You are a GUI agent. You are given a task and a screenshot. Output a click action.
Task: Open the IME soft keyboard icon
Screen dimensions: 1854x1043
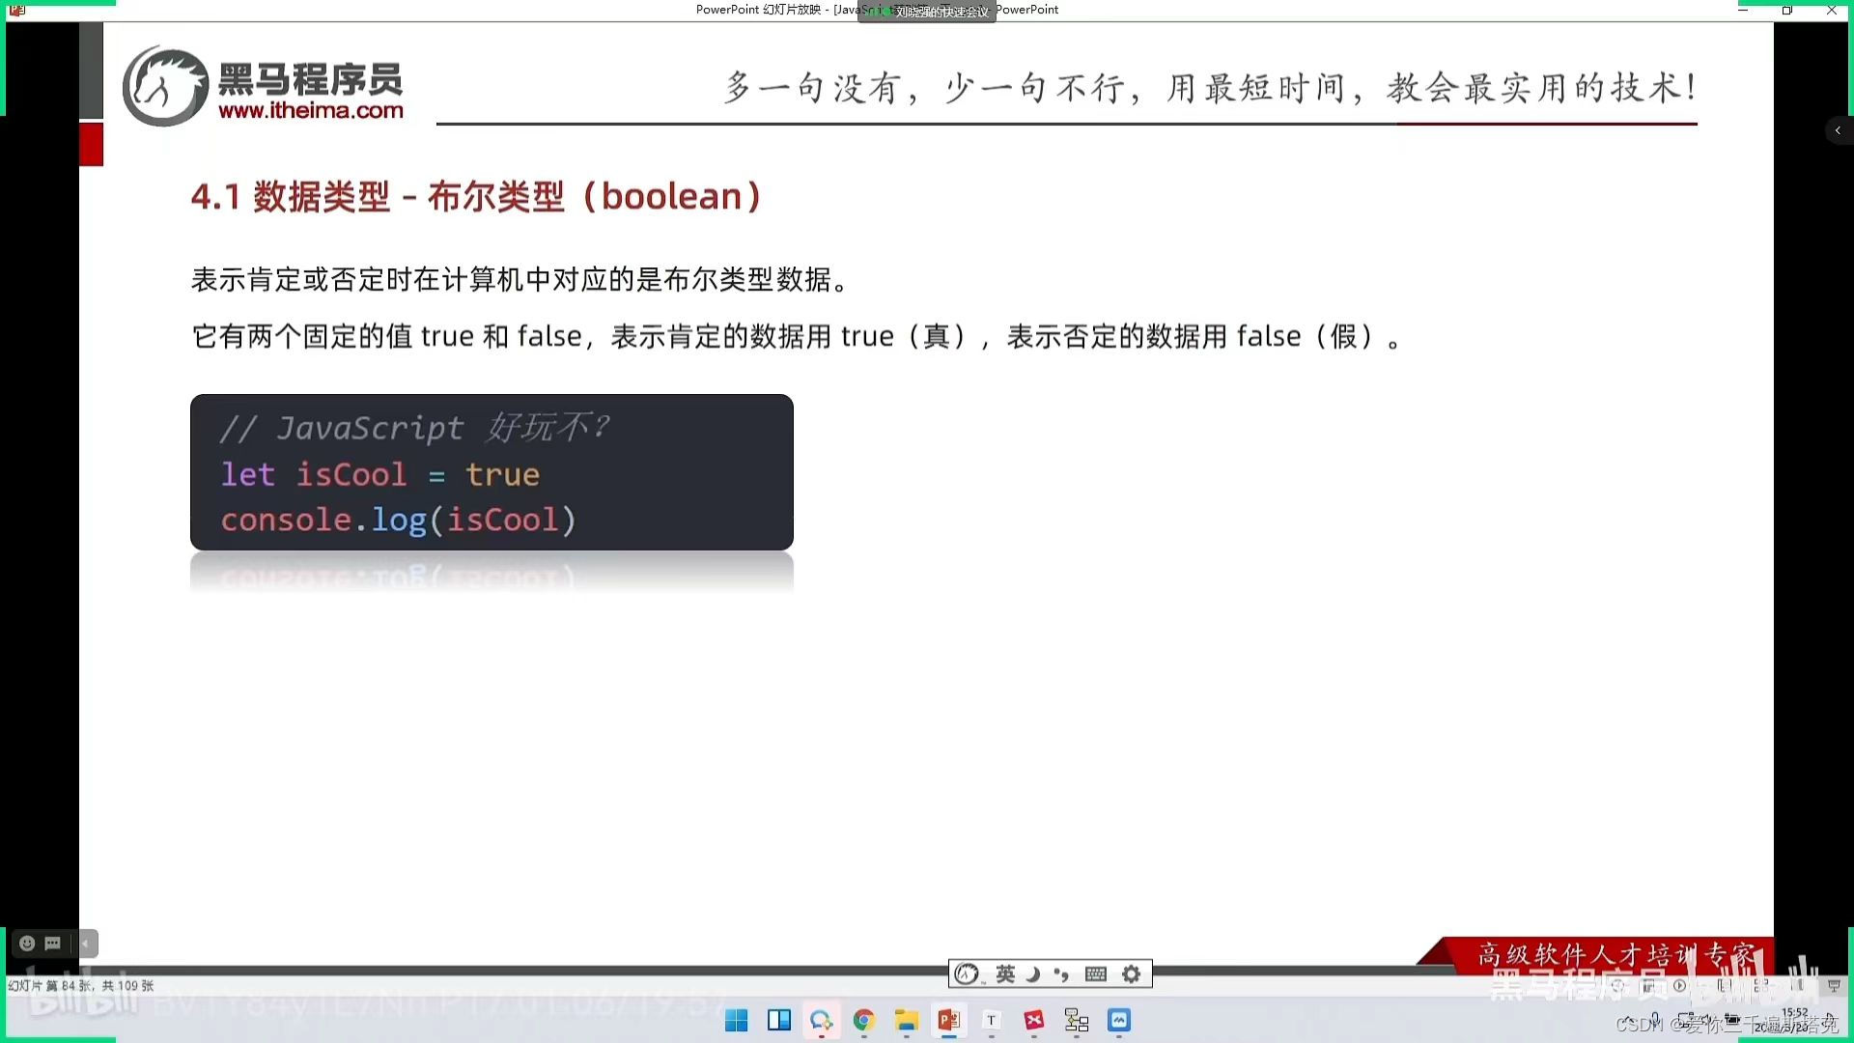(1096, 974)
